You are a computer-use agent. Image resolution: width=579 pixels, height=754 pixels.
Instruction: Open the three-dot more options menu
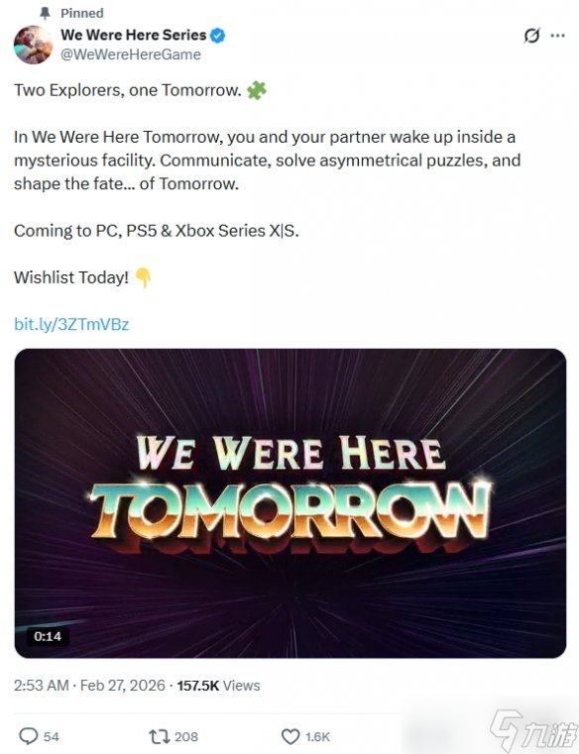[x=557, y=36]
